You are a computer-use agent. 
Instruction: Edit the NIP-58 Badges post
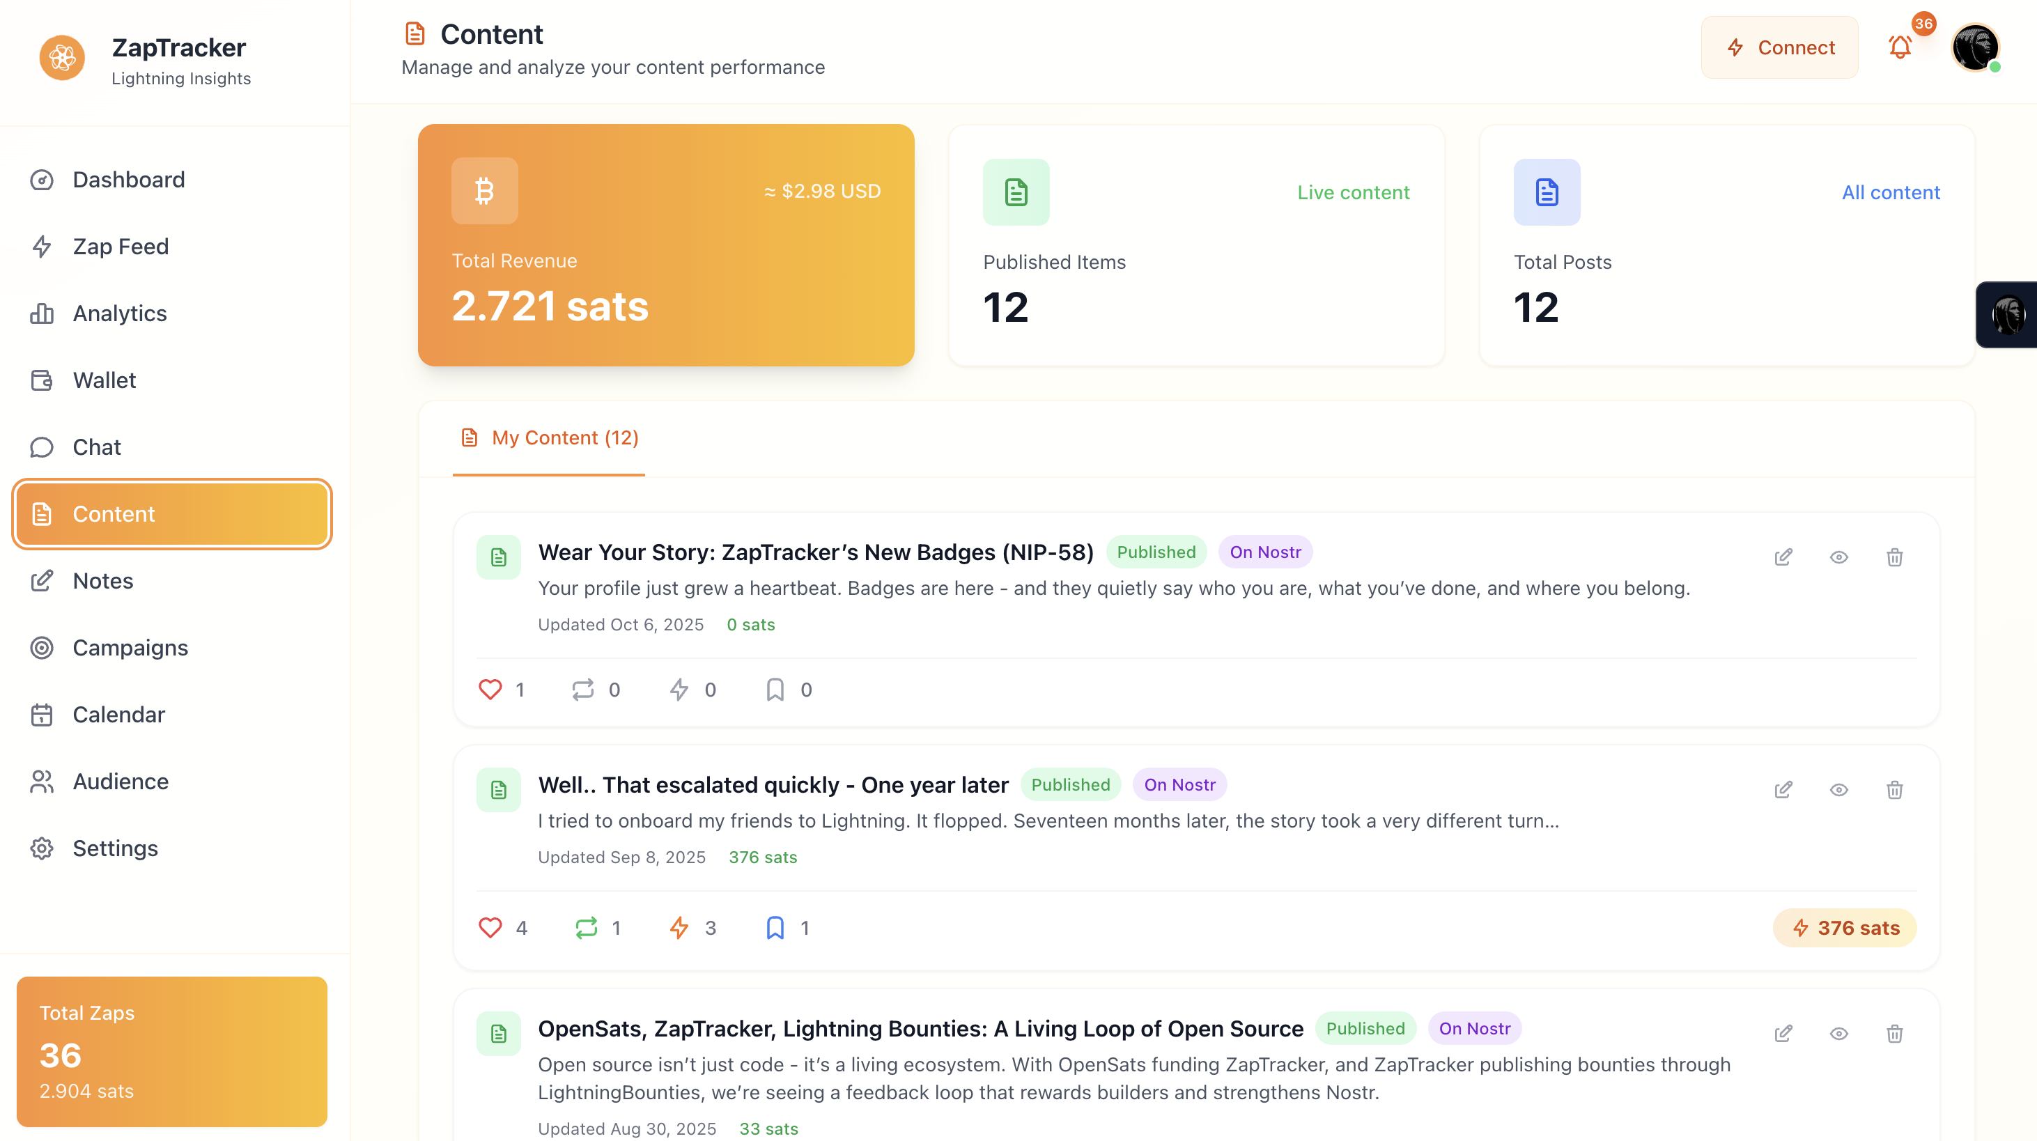pyautogui.click(x=1783, y=557)
